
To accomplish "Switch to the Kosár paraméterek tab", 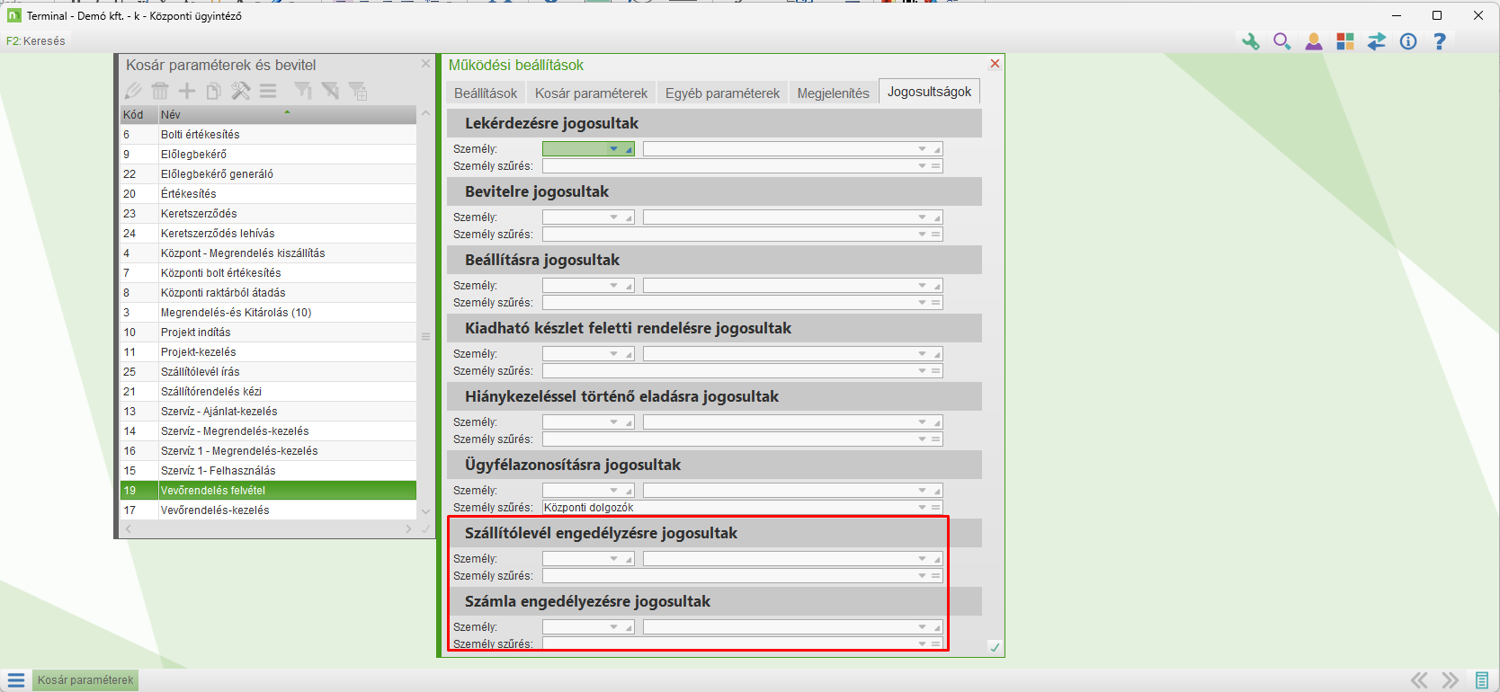I will coord(591,93).
